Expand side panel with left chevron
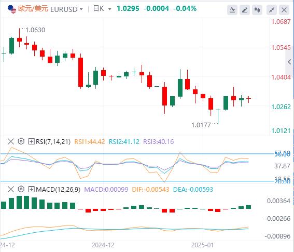 point(290,62)
